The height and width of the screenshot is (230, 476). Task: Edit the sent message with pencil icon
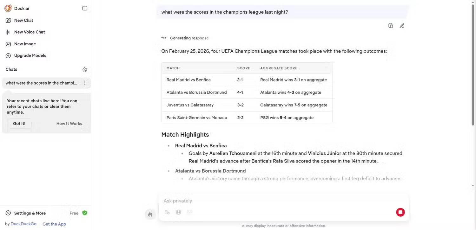click(x=402, y=26)
